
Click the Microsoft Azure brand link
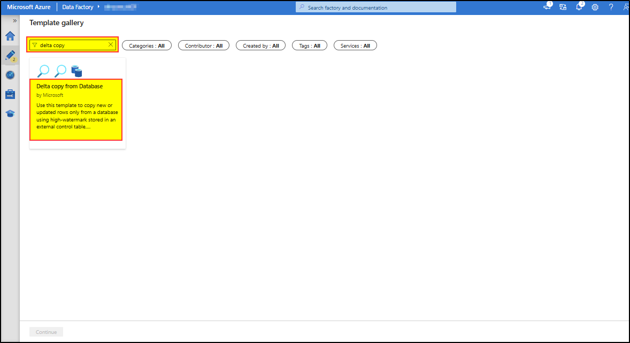(28, 7)
